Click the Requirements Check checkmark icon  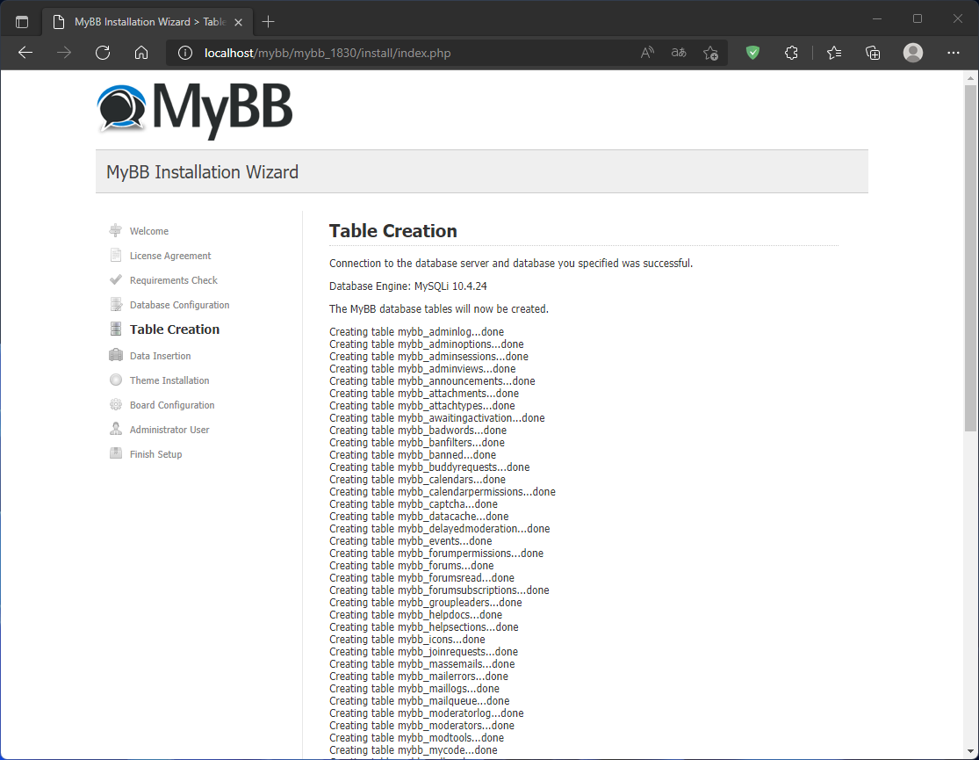pos(116,280)
